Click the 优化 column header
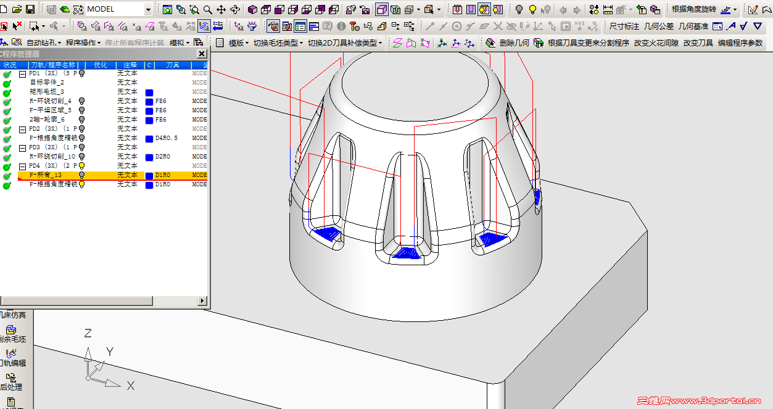The width and height of the screenshot is (773, 409). [100, 65]
